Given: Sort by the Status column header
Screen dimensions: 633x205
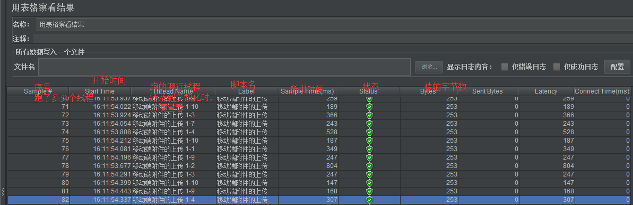Looking at the screenshot, I should (x=368, y=91).
